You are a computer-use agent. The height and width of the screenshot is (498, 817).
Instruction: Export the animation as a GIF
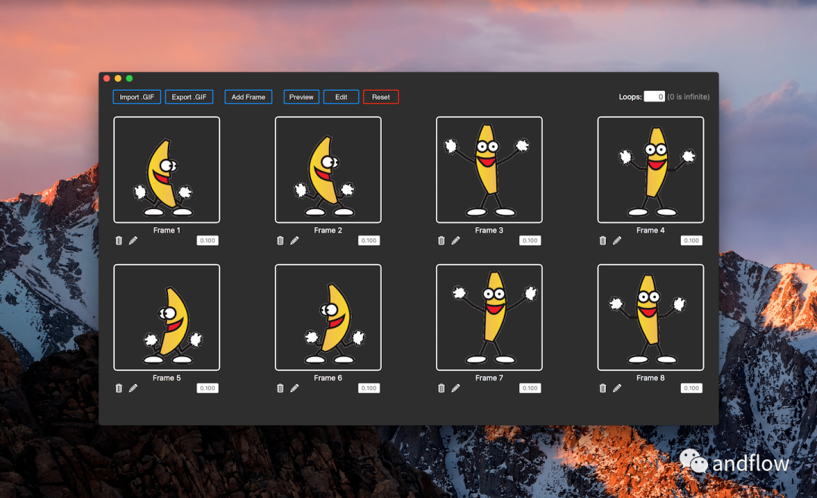189,96
